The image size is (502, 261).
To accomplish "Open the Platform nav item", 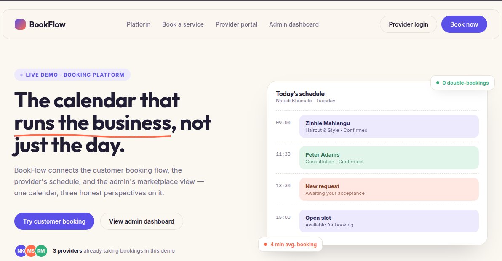I will [138, 24].
